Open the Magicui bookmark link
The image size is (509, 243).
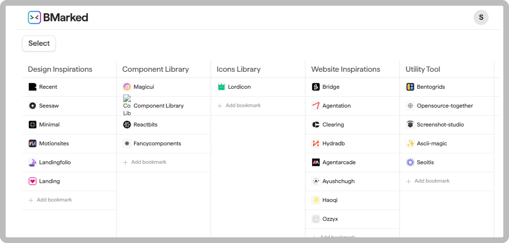144,87
